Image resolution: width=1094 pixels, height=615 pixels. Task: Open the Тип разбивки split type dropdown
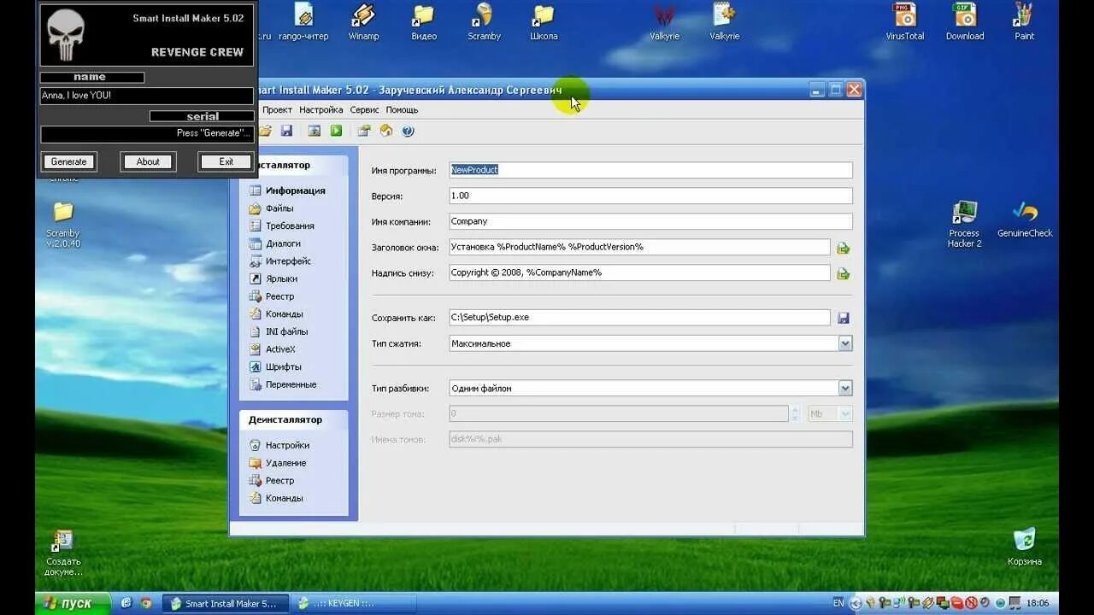click(x=844, y=388)
